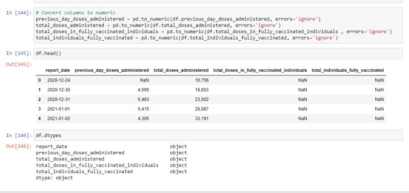
Task: Click total_individuals_fully_vaccinated column header
Action: tap(348, 70)
